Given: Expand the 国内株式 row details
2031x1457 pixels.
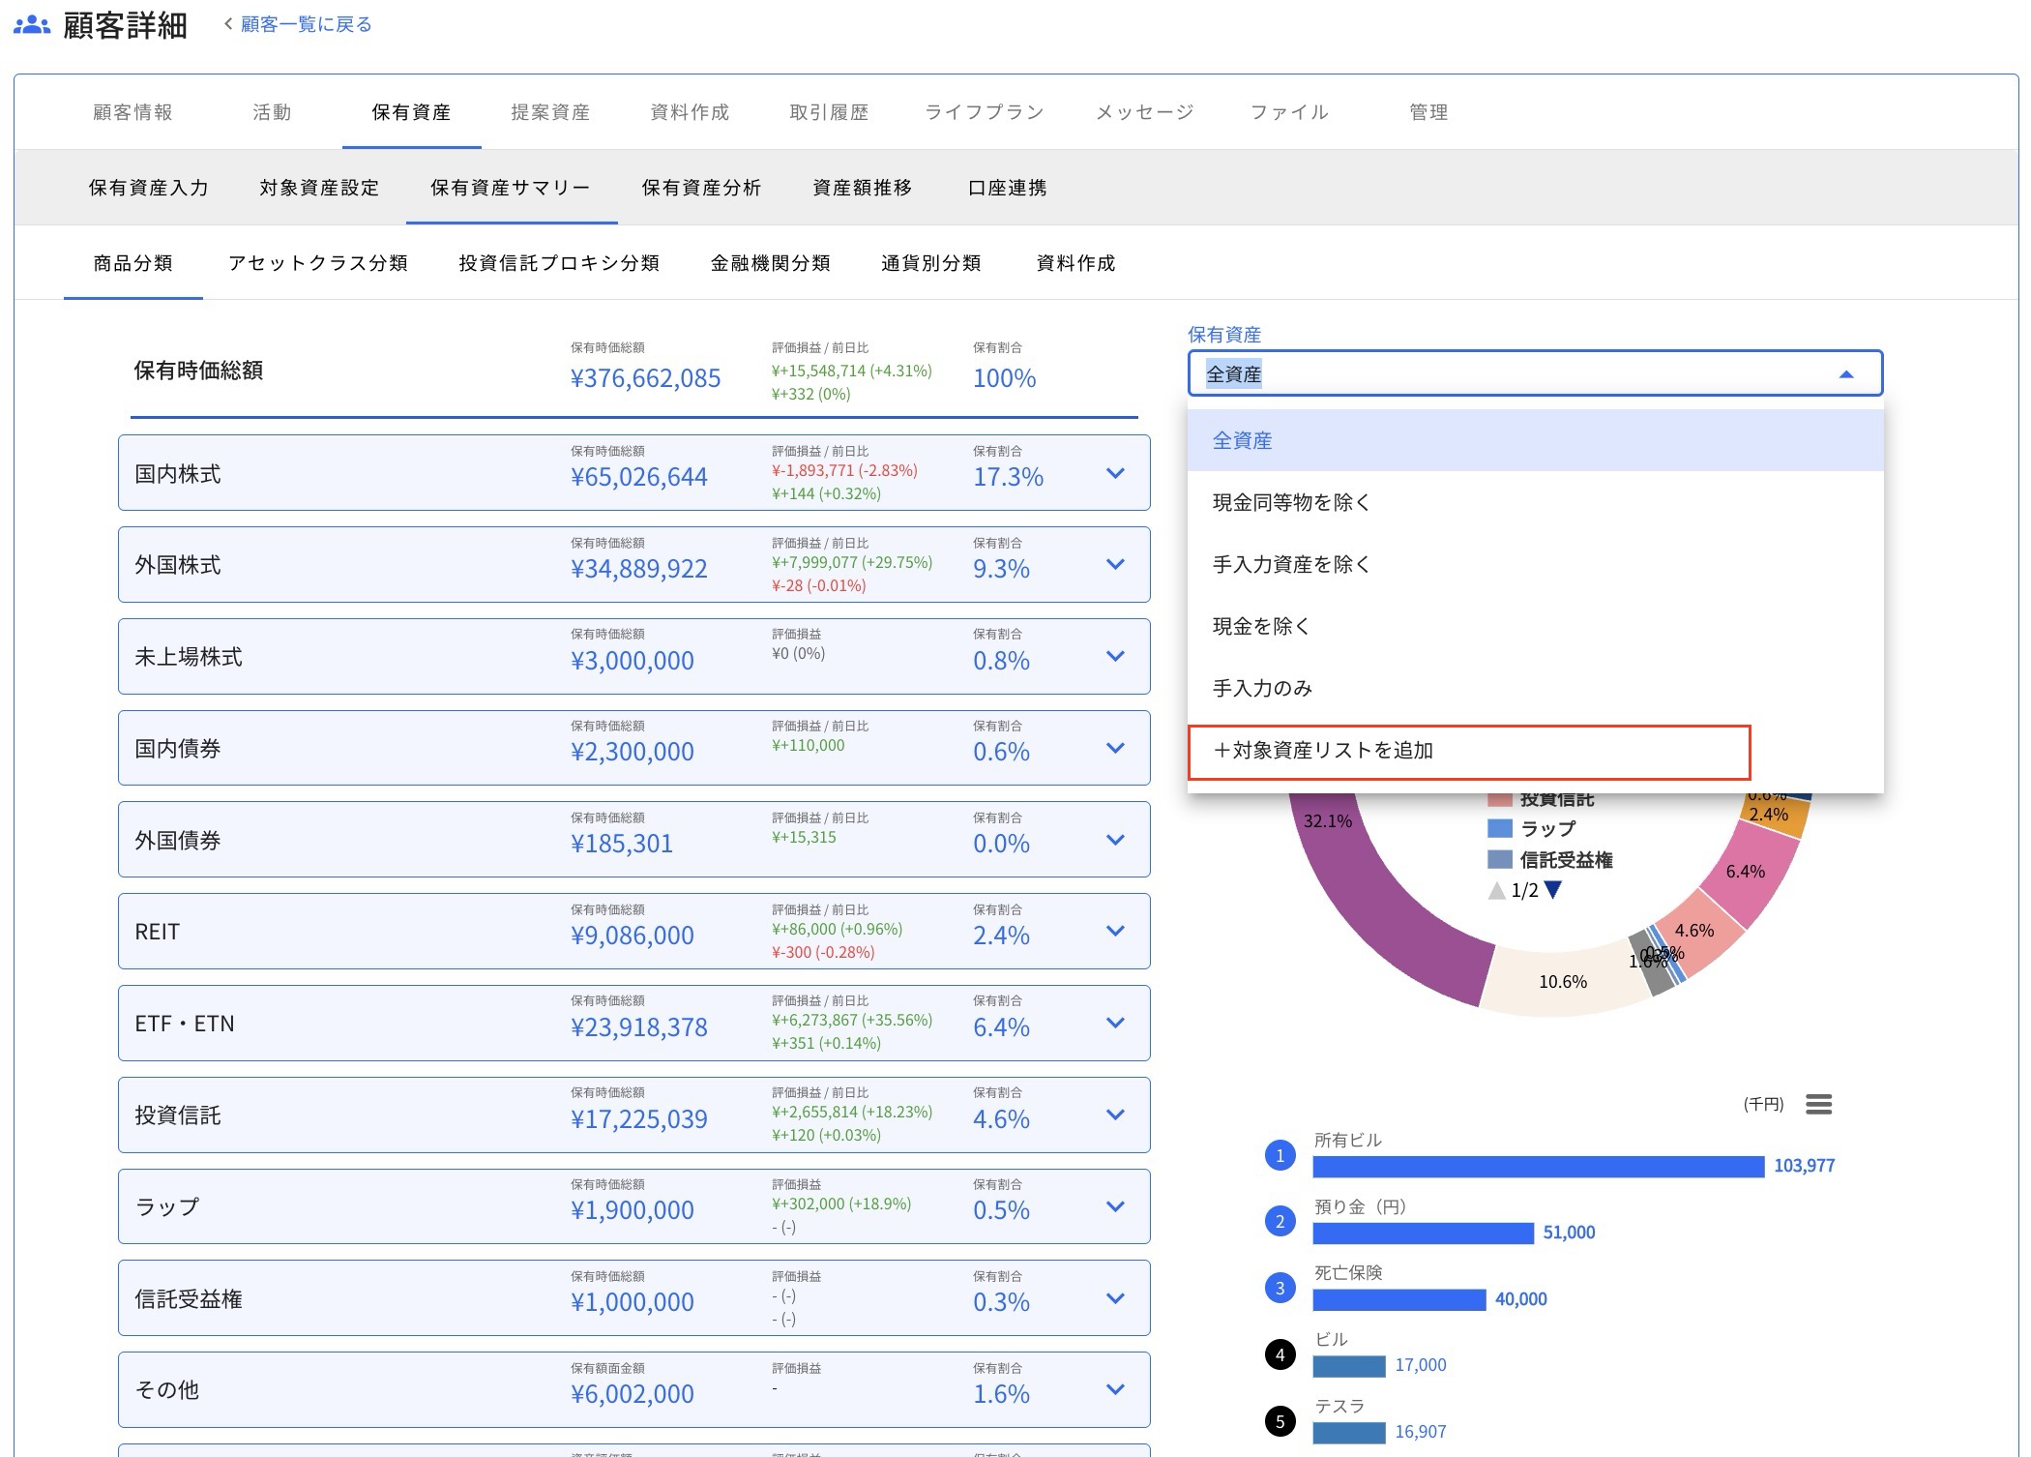Looking at the screenshot, I should point(1114,473).
